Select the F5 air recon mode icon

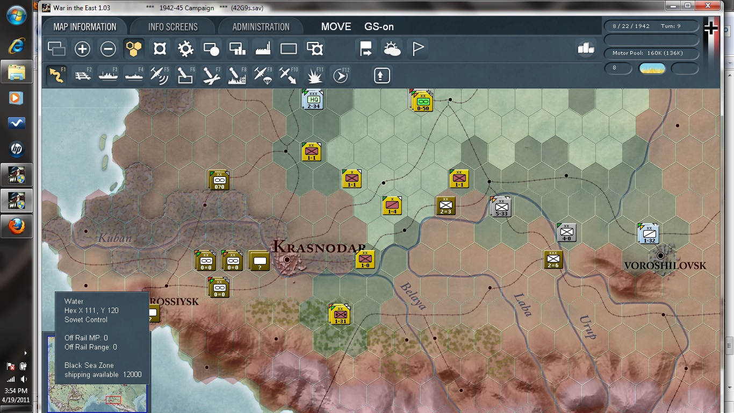(x=160, y=75)
